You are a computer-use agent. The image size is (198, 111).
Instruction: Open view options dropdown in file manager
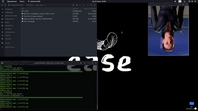pos(80,5)
